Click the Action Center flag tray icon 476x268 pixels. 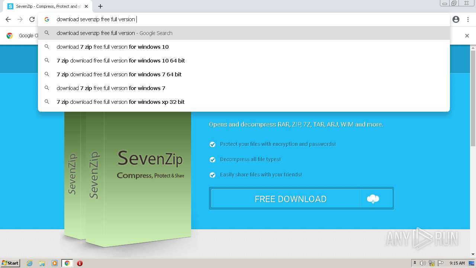441,263
